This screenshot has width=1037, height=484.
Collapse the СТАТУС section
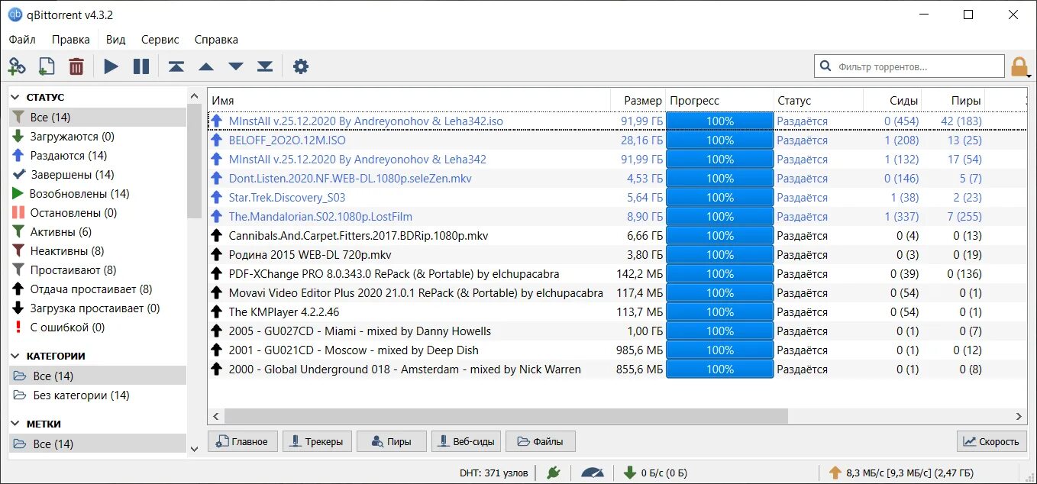[15, 98]
